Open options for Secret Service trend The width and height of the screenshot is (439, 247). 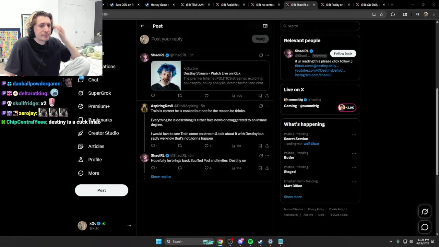(x=354, y=135)
